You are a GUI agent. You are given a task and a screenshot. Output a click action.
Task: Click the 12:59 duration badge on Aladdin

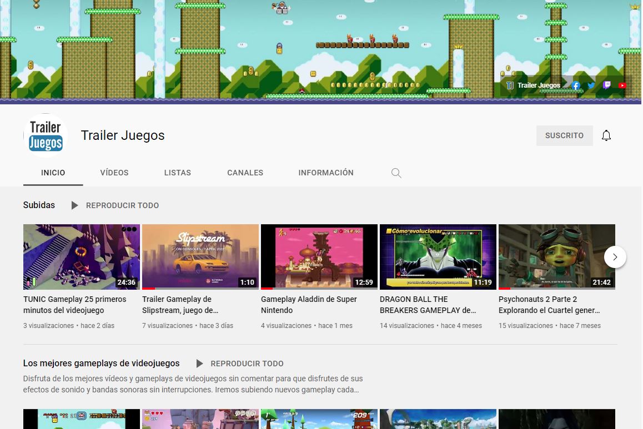(x=364, y=282)
